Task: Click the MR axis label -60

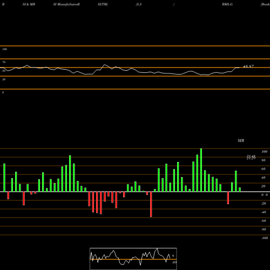Action: coord(264,221)
